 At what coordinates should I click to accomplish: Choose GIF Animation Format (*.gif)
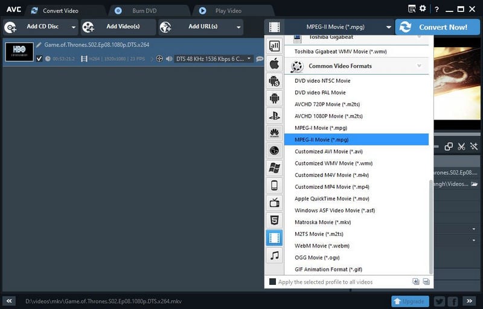coord(356,269)
